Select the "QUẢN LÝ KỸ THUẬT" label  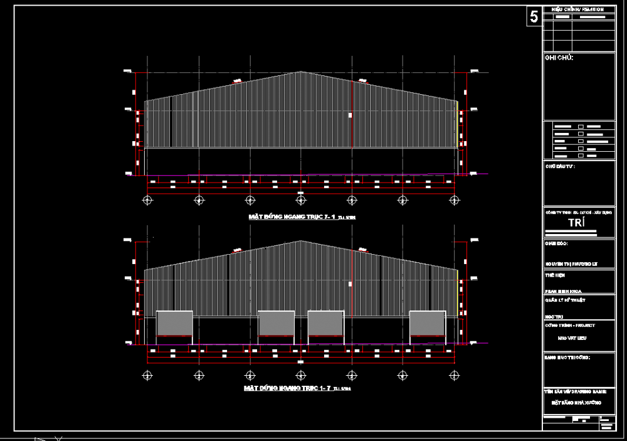coord(565,300)
